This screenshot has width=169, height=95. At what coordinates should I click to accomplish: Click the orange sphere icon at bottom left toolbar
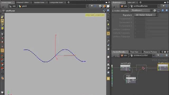[x=2, y=78]
